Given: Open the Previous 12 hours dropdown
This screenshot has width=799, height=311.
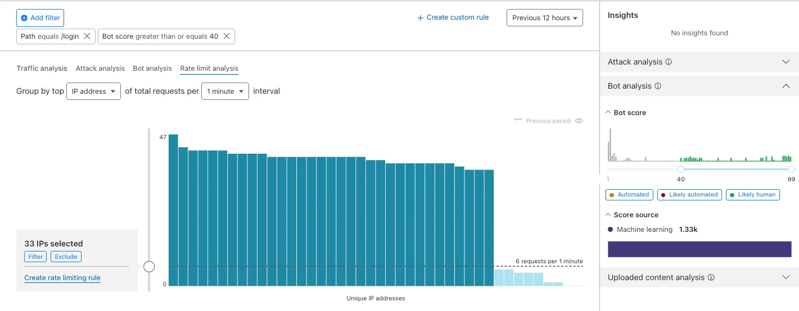Looking at the screenshot, I should click(544, 18).
